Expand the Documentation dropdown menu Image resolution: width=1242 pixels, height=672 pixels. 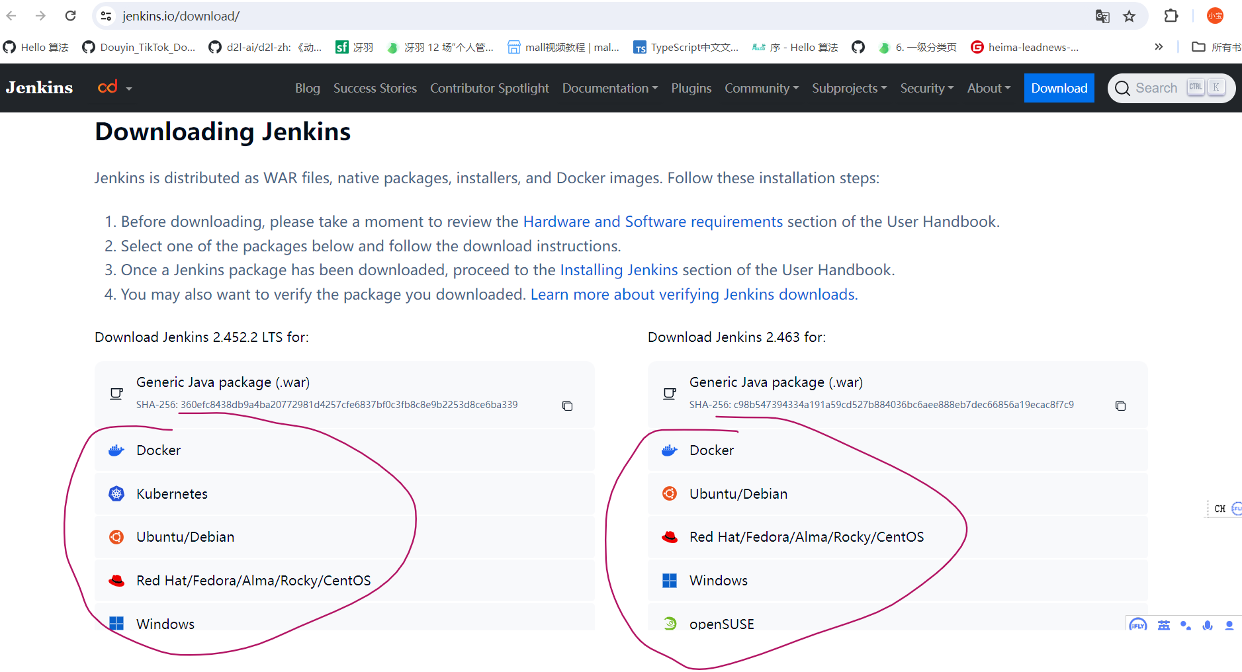(609, 88)
